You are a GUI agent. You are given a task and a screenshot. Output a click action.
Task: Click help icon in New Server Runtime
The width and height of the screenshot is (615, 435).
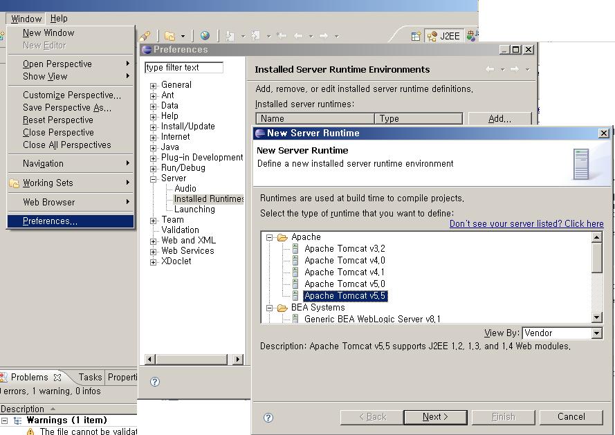(x=268, y=418)
